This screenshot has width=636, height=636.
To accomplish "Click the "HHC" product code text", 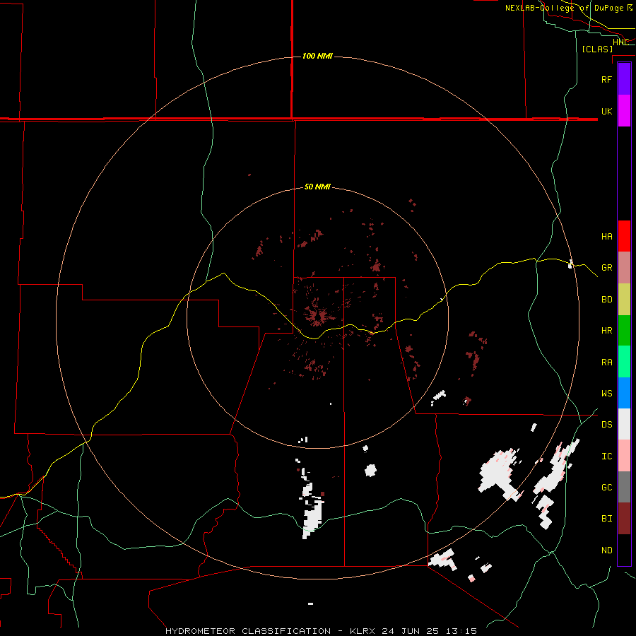I will [620, 42].
